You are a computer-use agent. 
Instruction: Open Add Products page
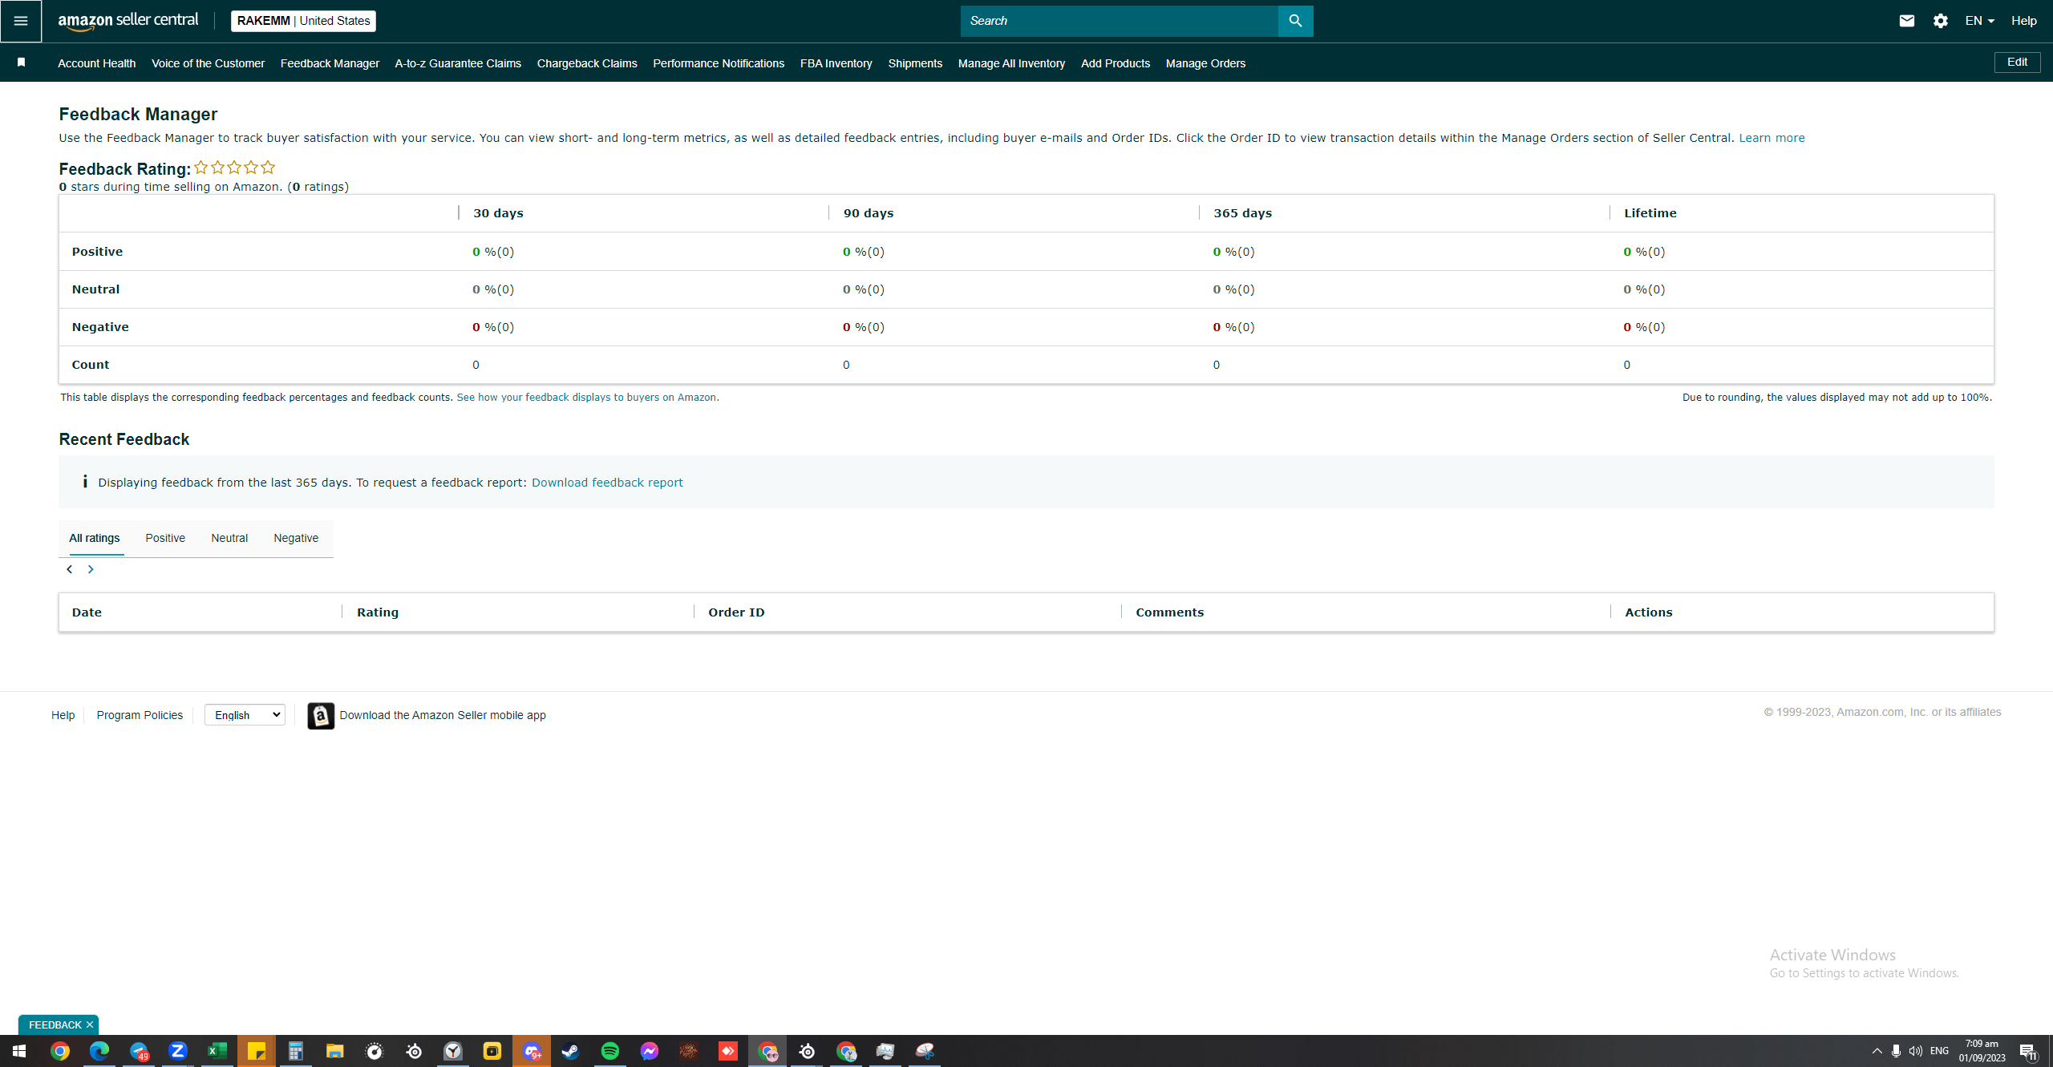1116,63
